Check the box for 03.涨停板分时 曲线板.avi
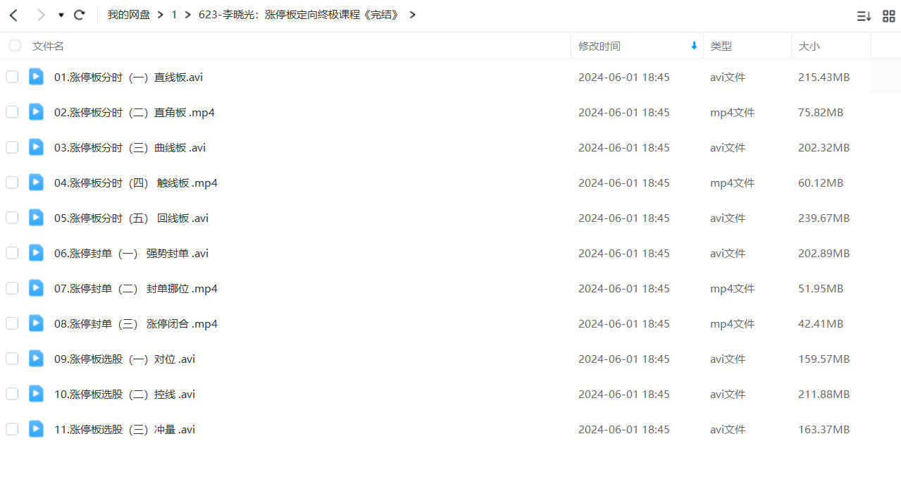The image size is (901, 496). click(x=12, y=147)
